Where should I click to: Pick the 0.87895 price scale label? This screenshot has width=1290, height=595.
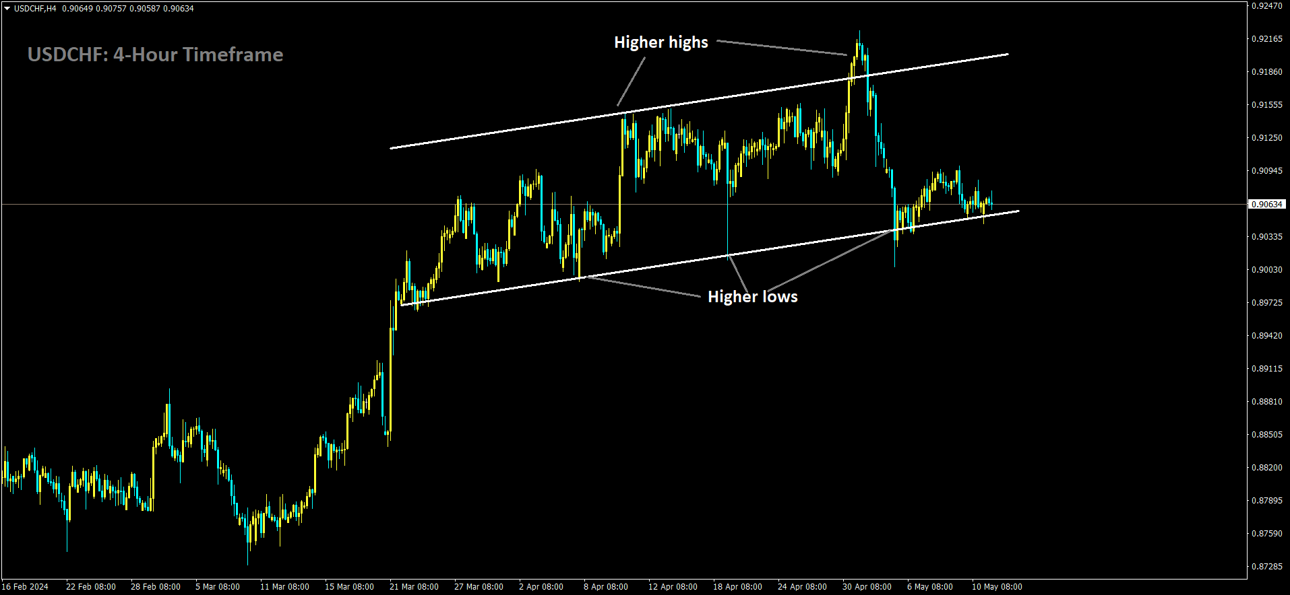click(1266, 501)
